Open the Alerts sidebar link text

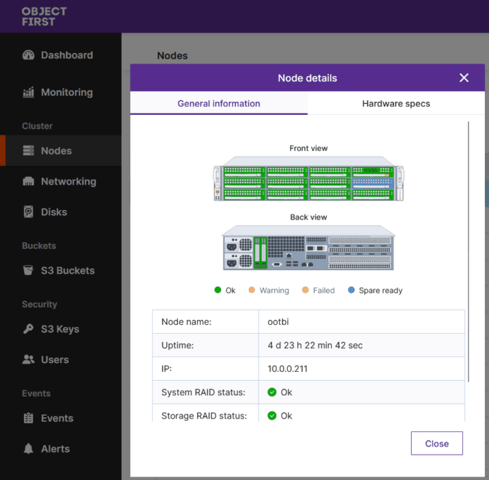55,449
